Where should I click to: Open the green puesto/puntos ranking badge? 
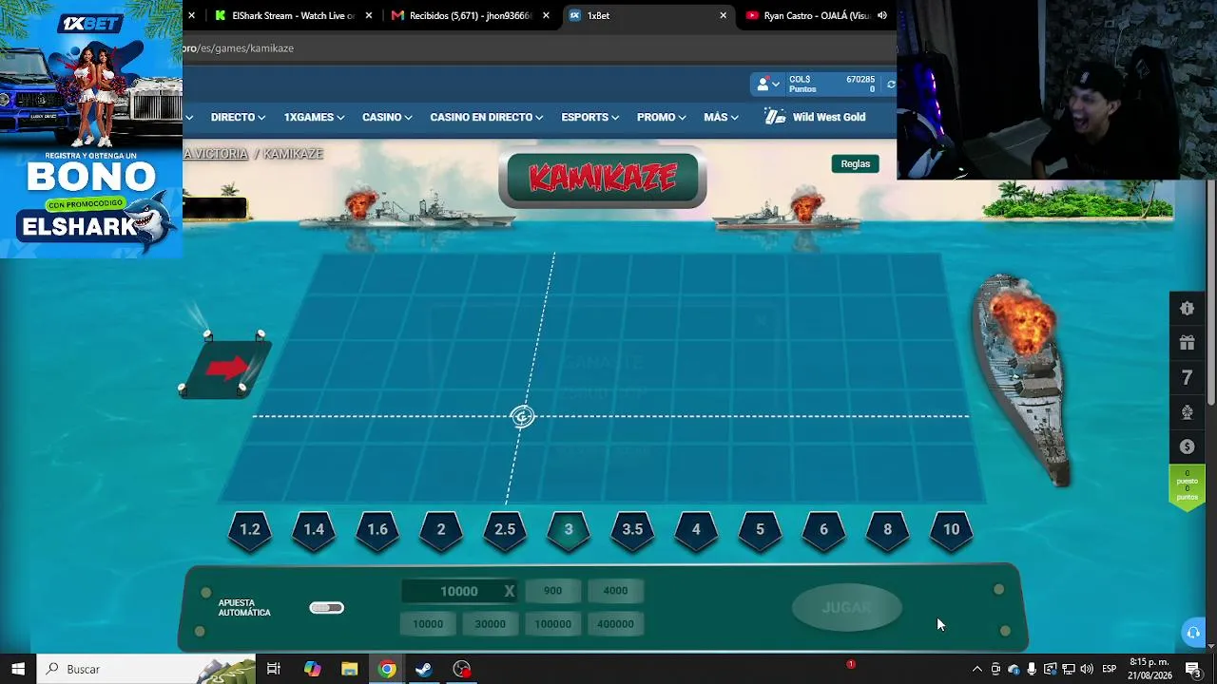pyautogui.click(x=1187, y=487)
